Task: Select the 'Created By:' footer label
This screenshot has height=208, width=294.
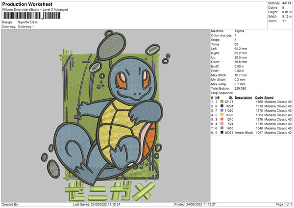Action: 10,204
